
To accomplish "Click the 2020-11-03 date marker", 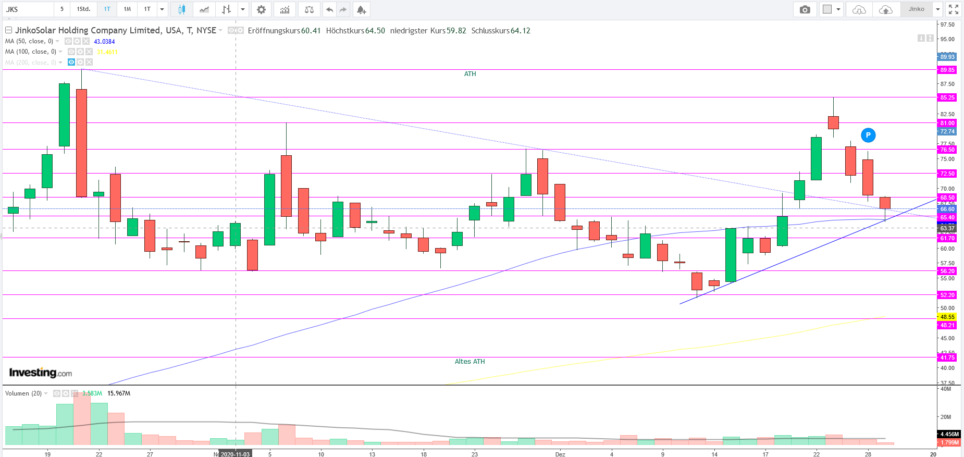I will 235,454.
